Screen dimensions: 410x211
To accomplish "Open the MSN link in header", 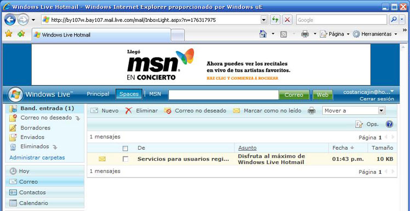I will (155, 94).
